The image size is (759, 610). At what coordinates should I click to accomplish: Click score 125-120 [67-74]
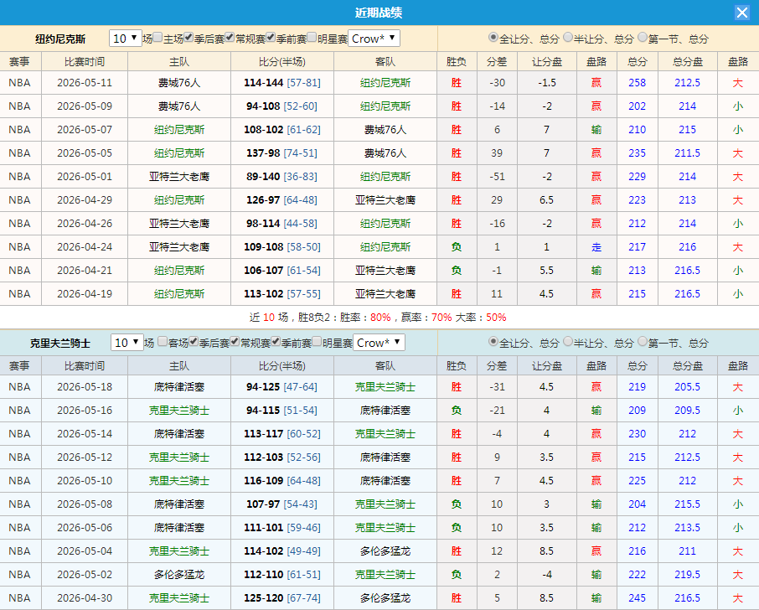tap(282, 598)
